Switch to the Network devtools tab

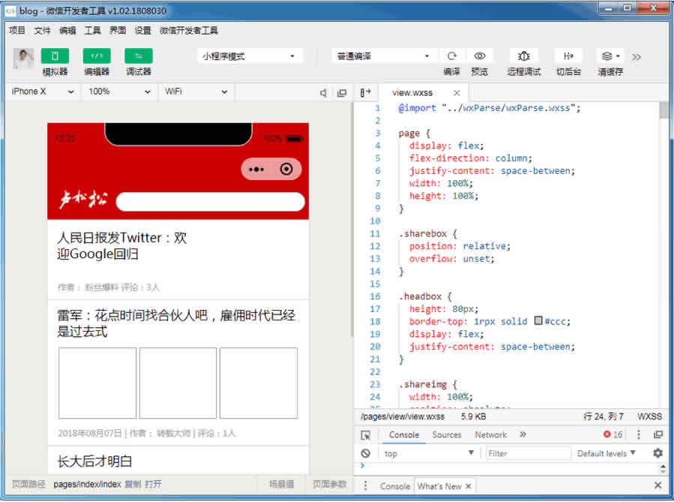(x=491, y=435)
